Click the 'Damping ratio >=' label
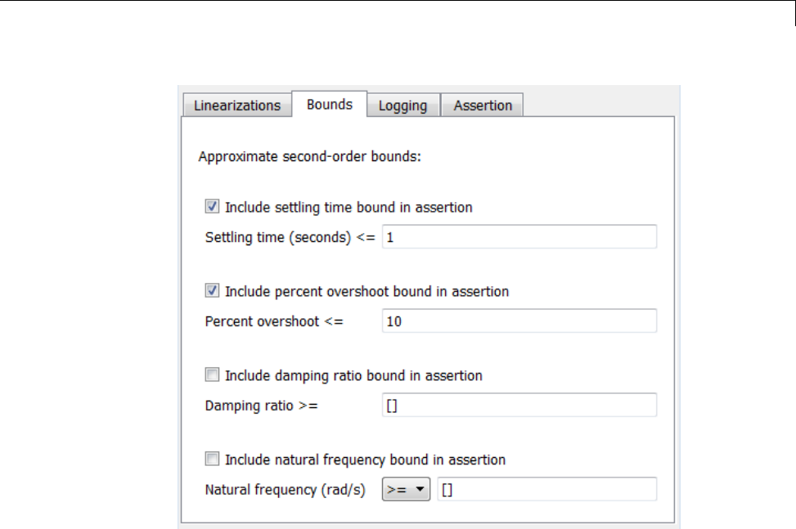The image size is (796, 529). (x=261, y=406)
